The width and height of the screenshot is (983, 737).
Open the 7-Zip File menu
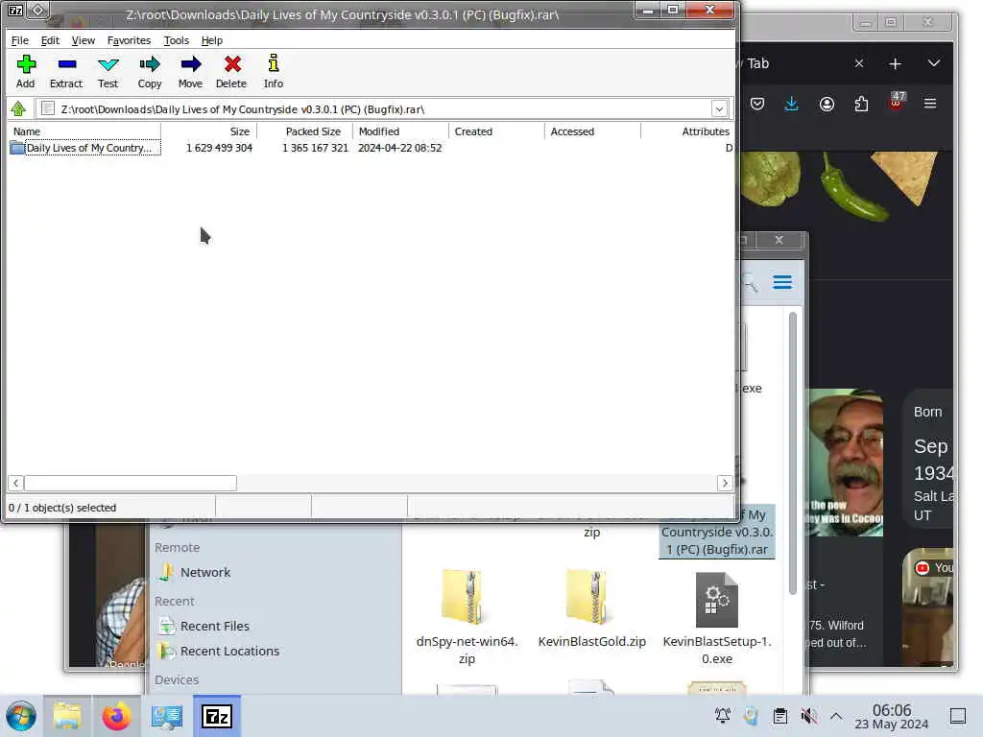(20, 40)
